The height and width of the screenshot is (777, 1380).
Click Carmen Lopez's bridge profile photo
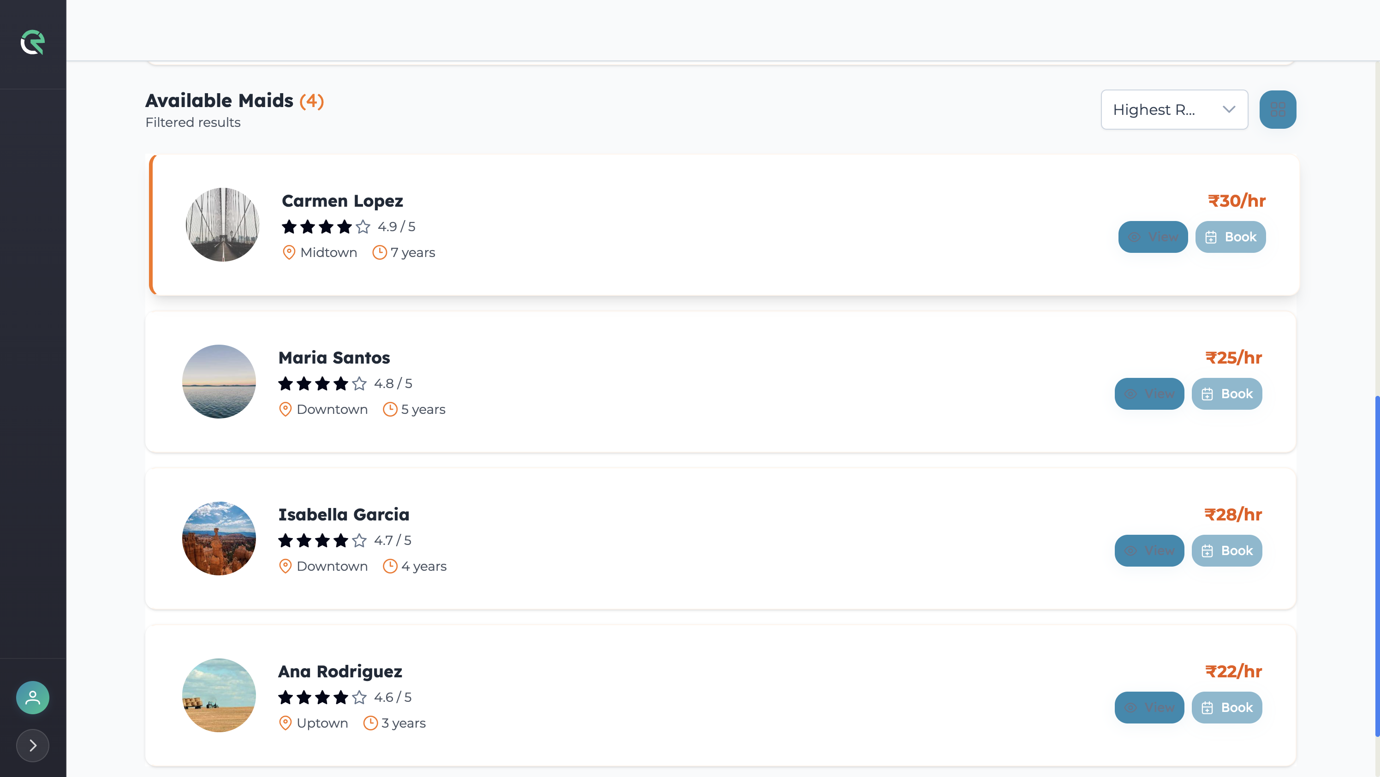click(222, 225)
